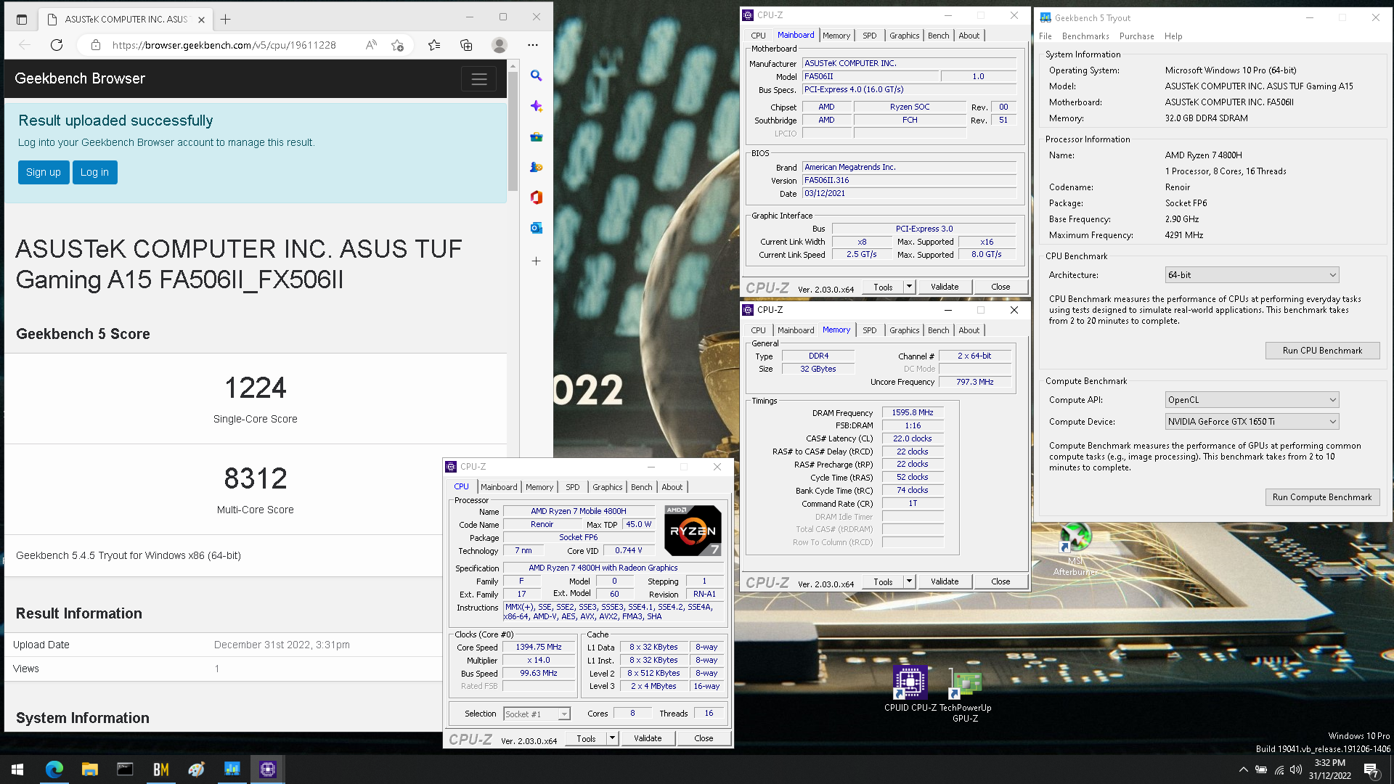Image resolution: width=1394 pixels, height=784 pixels.
Task: Click Validate in CPU-Z Mainboard window
Action: click(x=945, y=287)
